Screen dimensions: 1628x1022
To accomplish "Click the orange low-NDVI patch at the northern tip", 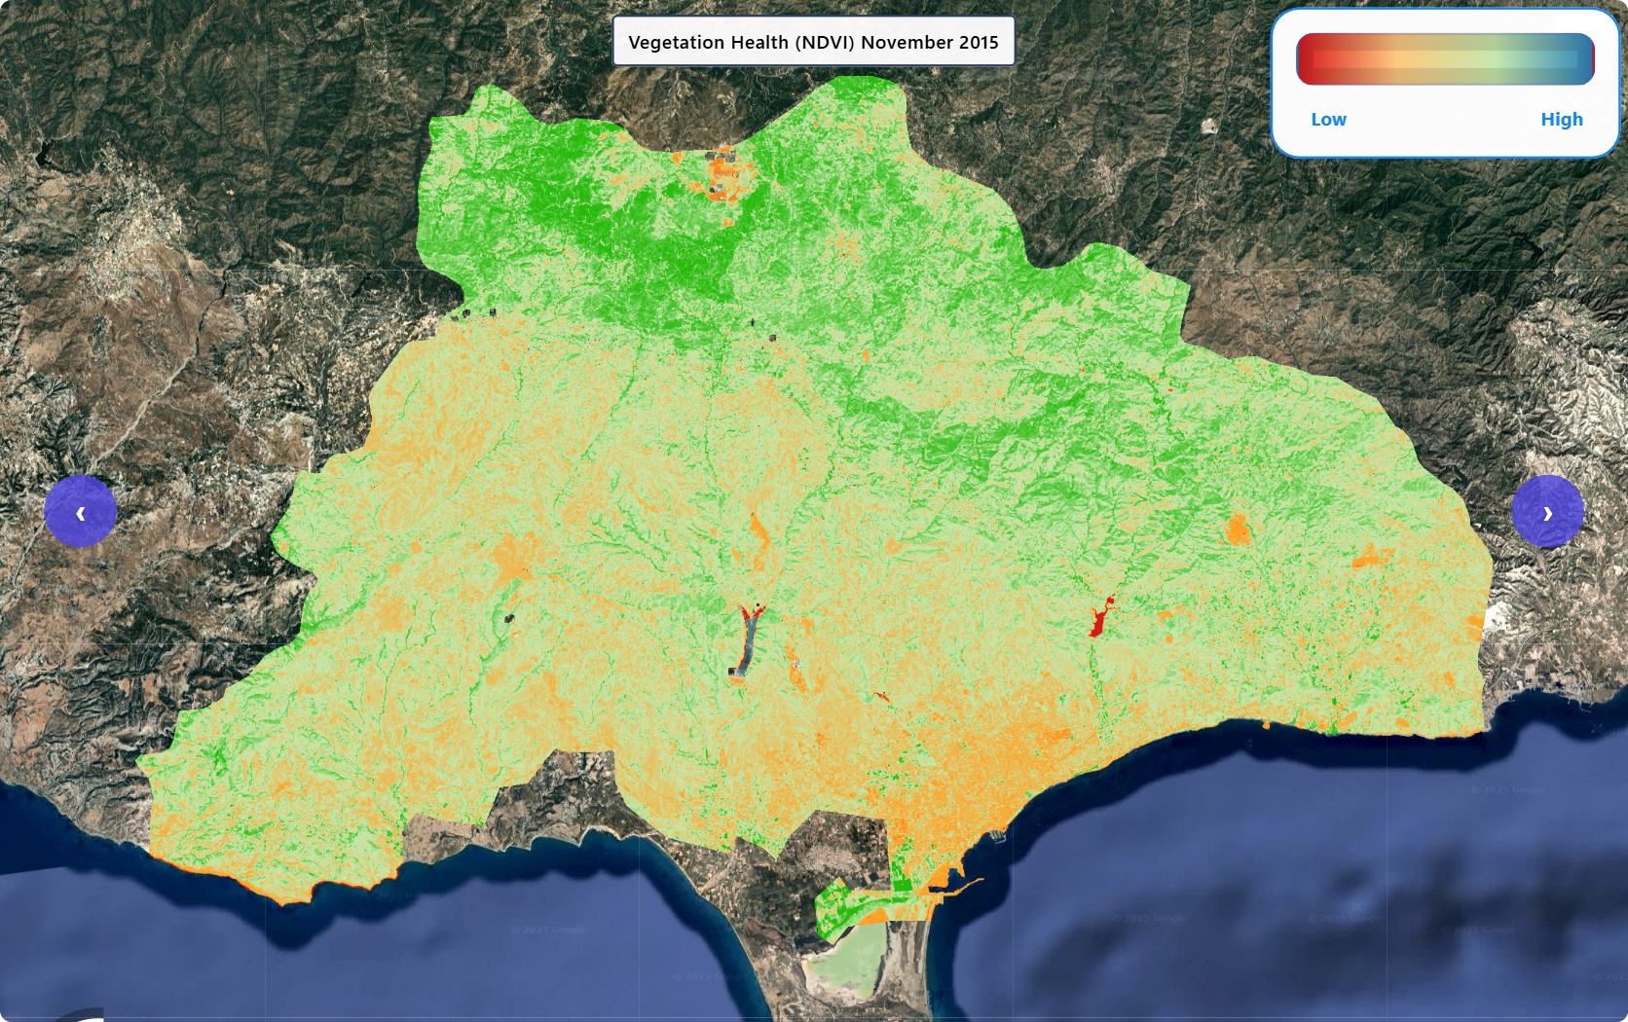I will (723, 175).
